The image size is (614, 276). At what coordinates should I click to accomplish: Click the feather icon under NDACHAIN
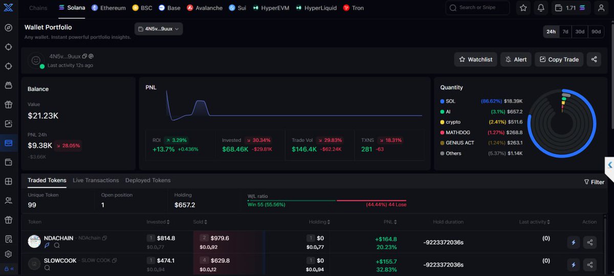pos(48,245)
